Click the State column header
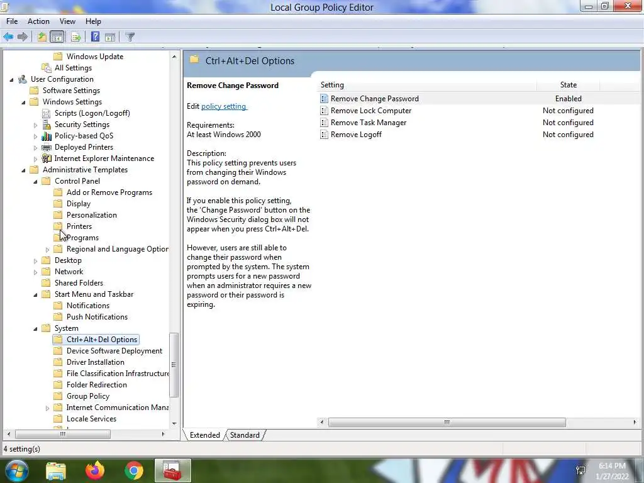Image resolution: width=644 pixels, height=483 pixels. click(569, 85)
